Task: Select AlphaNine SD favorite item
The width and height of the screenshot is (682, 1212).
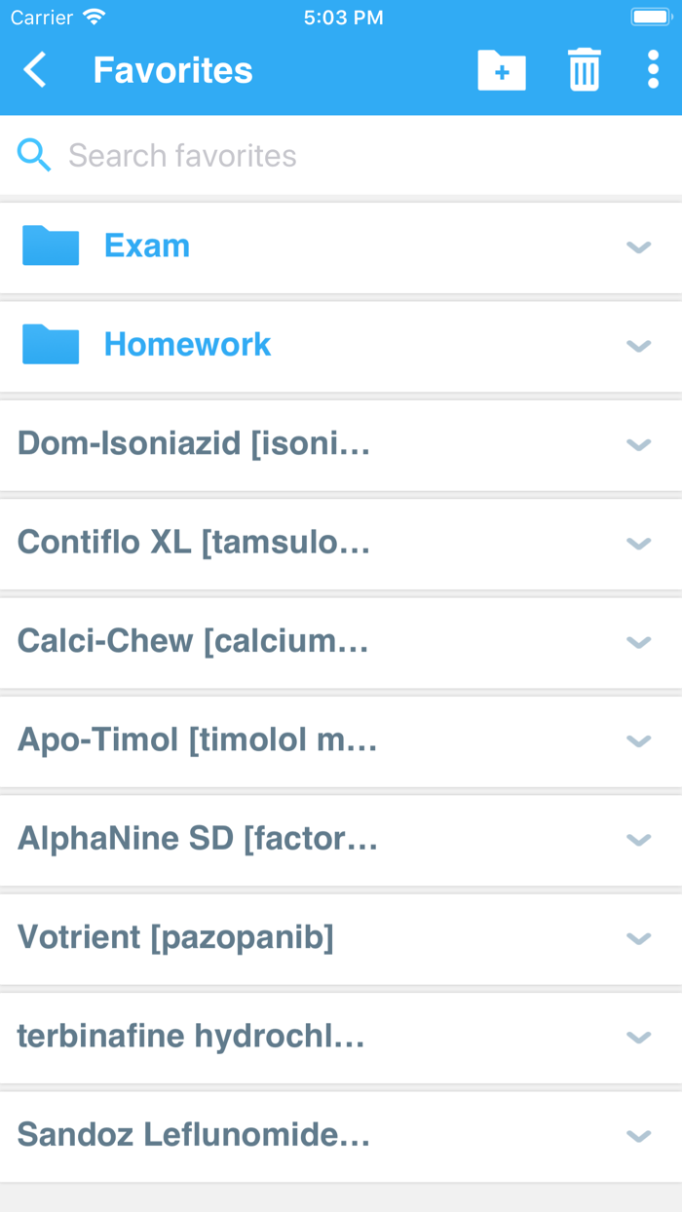Action: 197,838
